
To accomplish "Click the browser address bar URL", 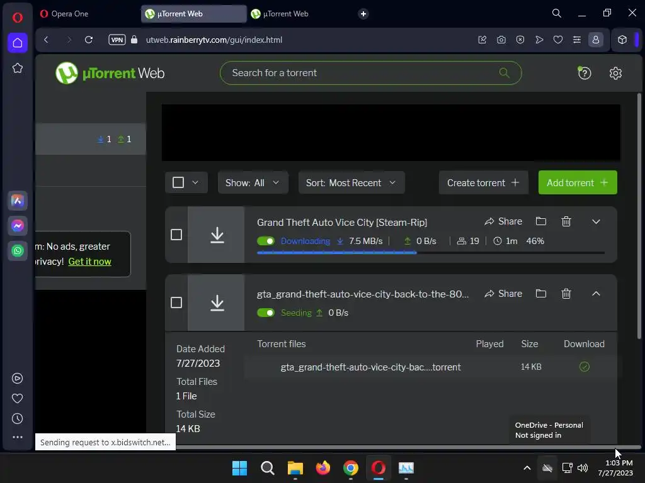I will pos(214,40).
